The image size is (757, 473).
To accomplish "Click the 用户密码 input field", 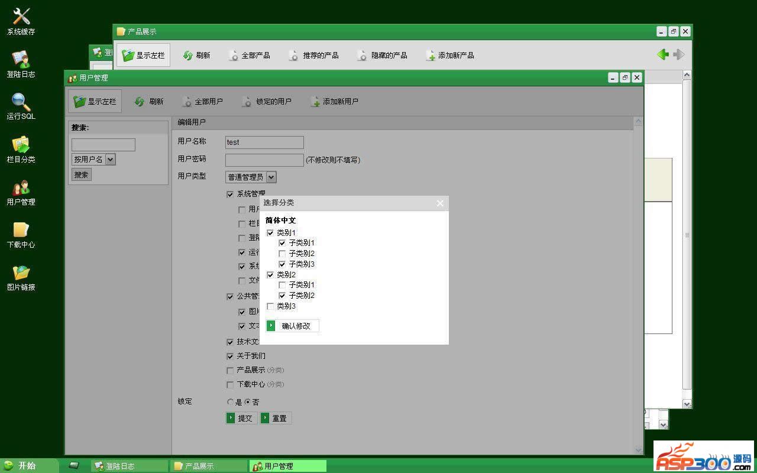I will [x=264, y=160].
